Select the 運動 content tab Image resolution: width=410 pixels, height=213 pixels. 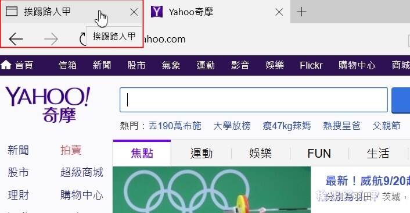[202, 154]
